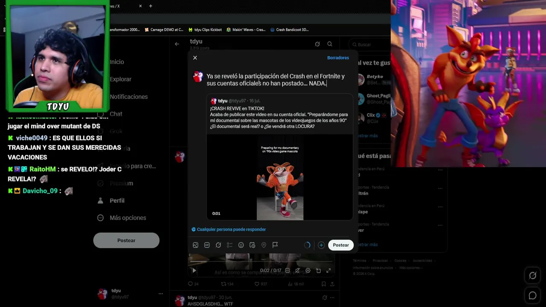Change who can reply: Cualquier persona puede responder
The height and width of the screenshot is (307, 546).
pyautogui.click(x=229, y=229)
